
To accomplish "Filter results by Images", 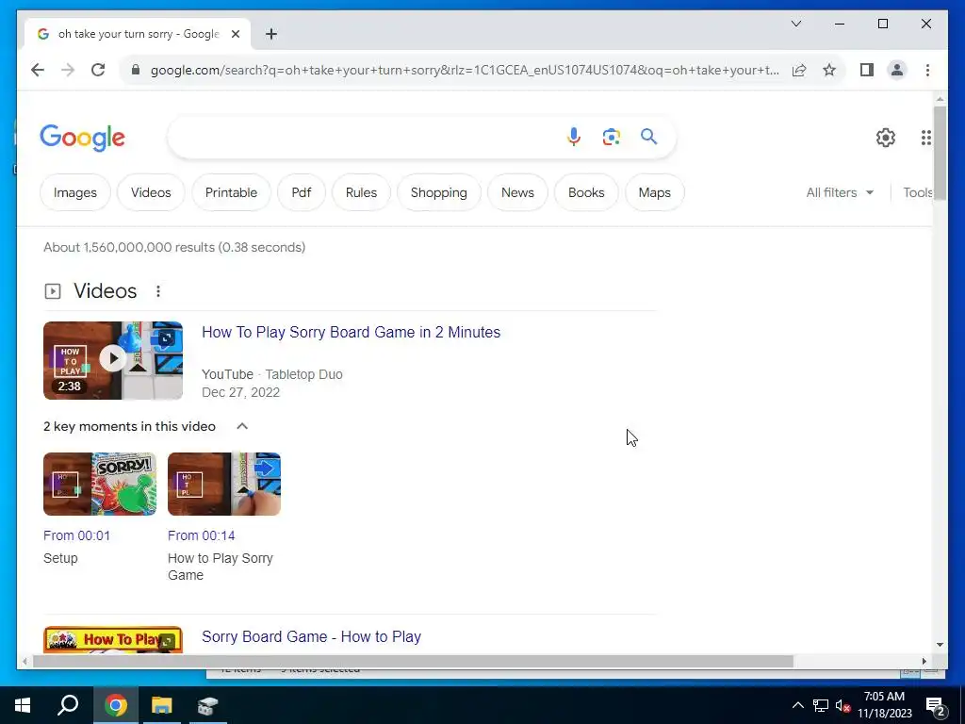I will pos(75,192).
